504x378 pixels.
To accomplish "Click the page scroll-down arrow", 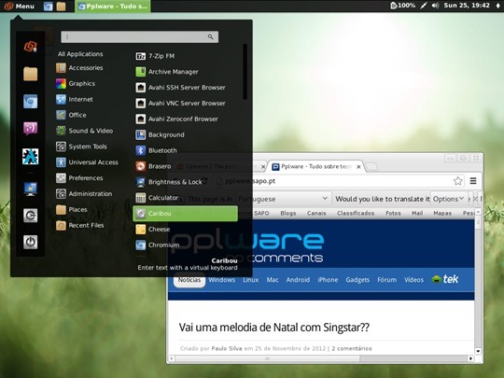I will [x=478, y=351].
